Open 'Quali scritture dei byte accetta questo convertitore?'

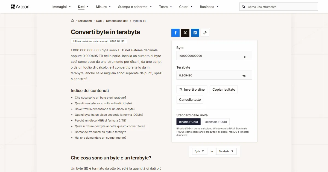(x=110, y=126)
